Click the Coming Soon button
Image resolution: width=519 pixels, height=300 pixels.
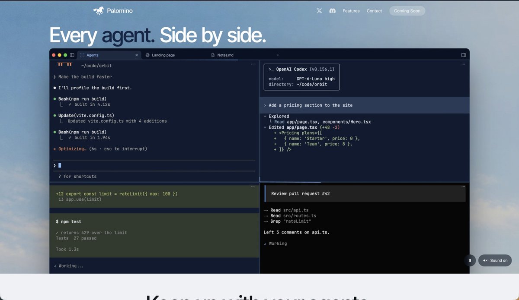(407, 11)
